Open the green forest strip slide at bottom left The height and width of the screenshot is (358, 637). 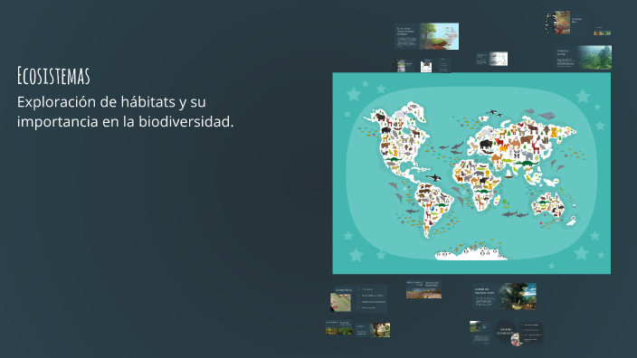coord(338,327)
